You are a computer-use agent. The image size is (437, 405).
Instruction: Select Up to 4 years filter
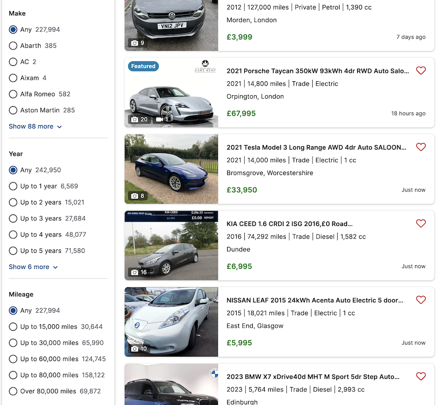[13, 234]
